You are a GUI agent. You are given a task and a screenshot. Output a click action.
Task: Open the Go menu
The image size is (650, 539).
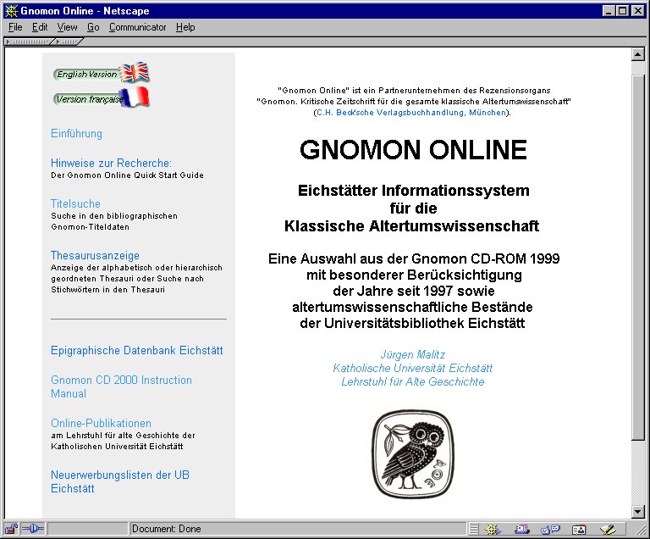pyautogui.click(x=93, y=27)
